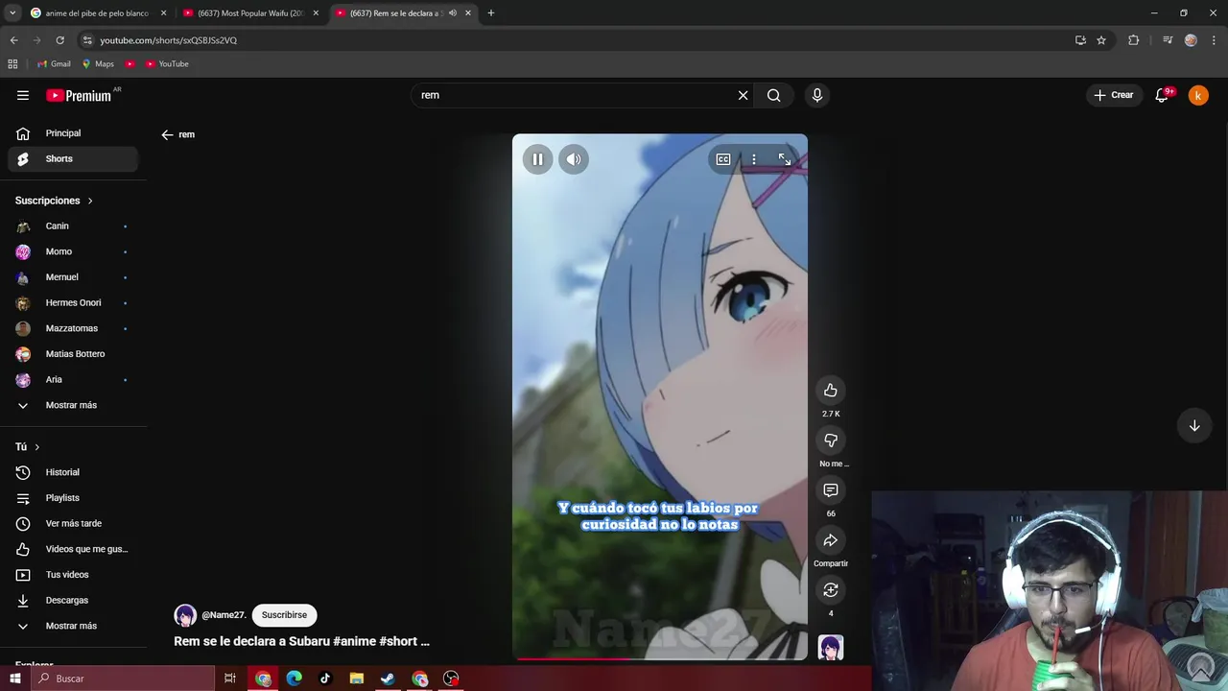Open the Windows Start menu
This screenshot has height=691, width=1228.
pos(14,679)
